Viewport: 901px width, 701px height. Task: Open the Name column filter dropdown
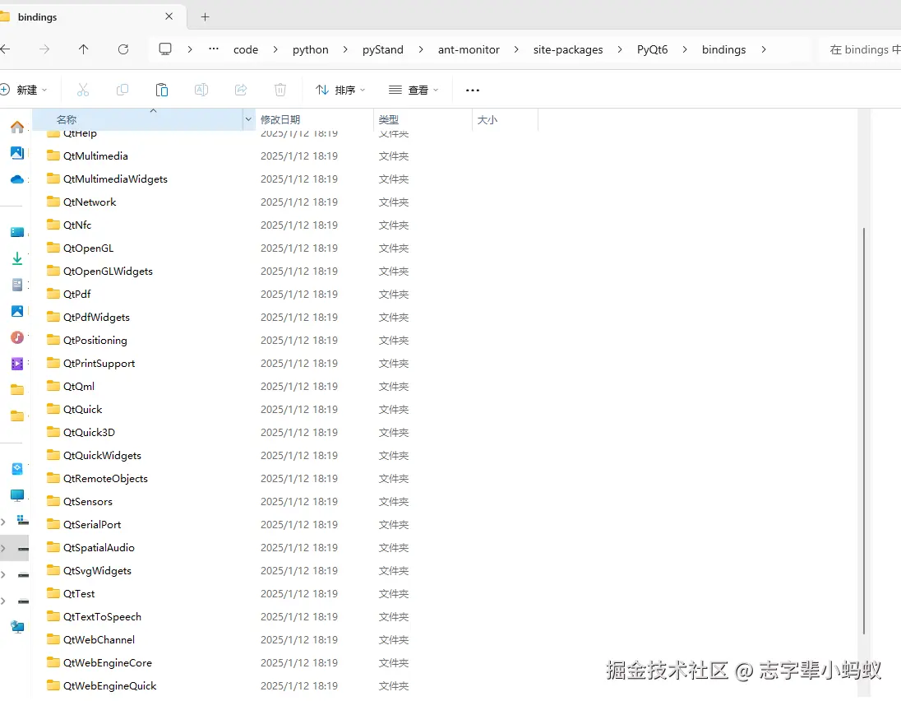tap(249, 119)
